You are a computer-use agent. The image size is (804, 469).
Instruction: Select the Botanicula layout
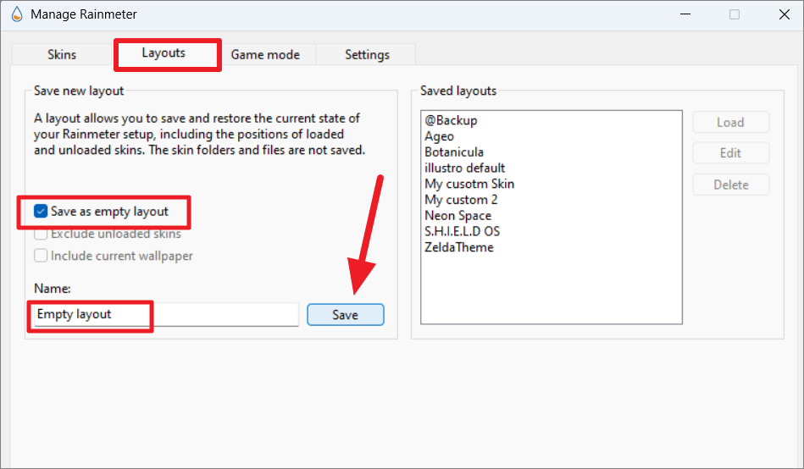click(454, 152)
